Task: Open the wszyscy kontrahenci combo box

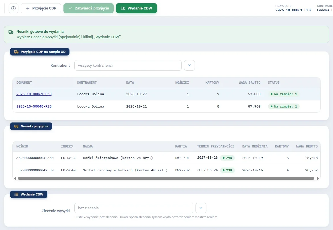Action: click(128, 65)
